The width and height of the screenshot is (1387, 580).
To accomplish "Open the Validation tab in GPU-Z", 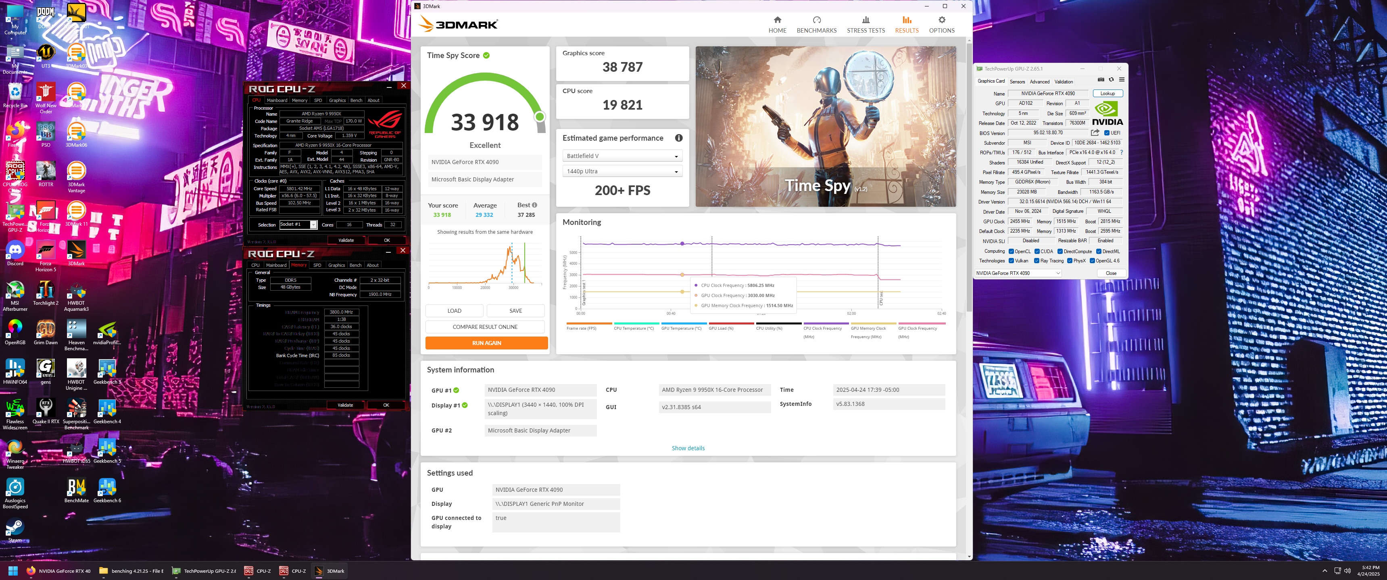I will [1064, 82].
